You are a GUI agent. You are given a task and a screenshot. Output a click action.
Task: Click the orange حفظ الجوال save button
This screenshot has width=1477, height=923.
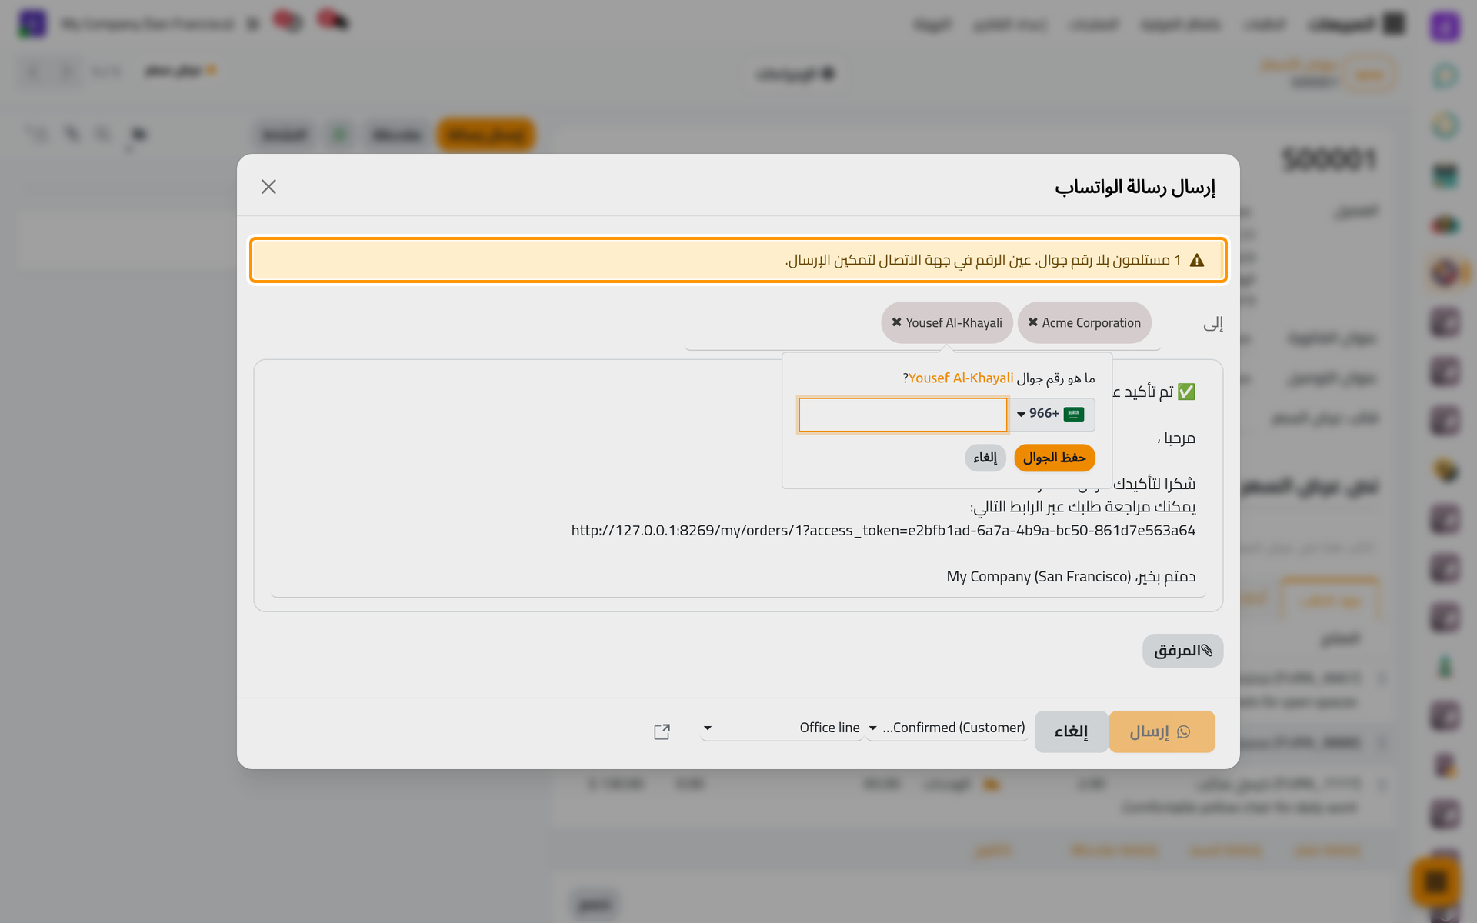[x=1054, y=458]
